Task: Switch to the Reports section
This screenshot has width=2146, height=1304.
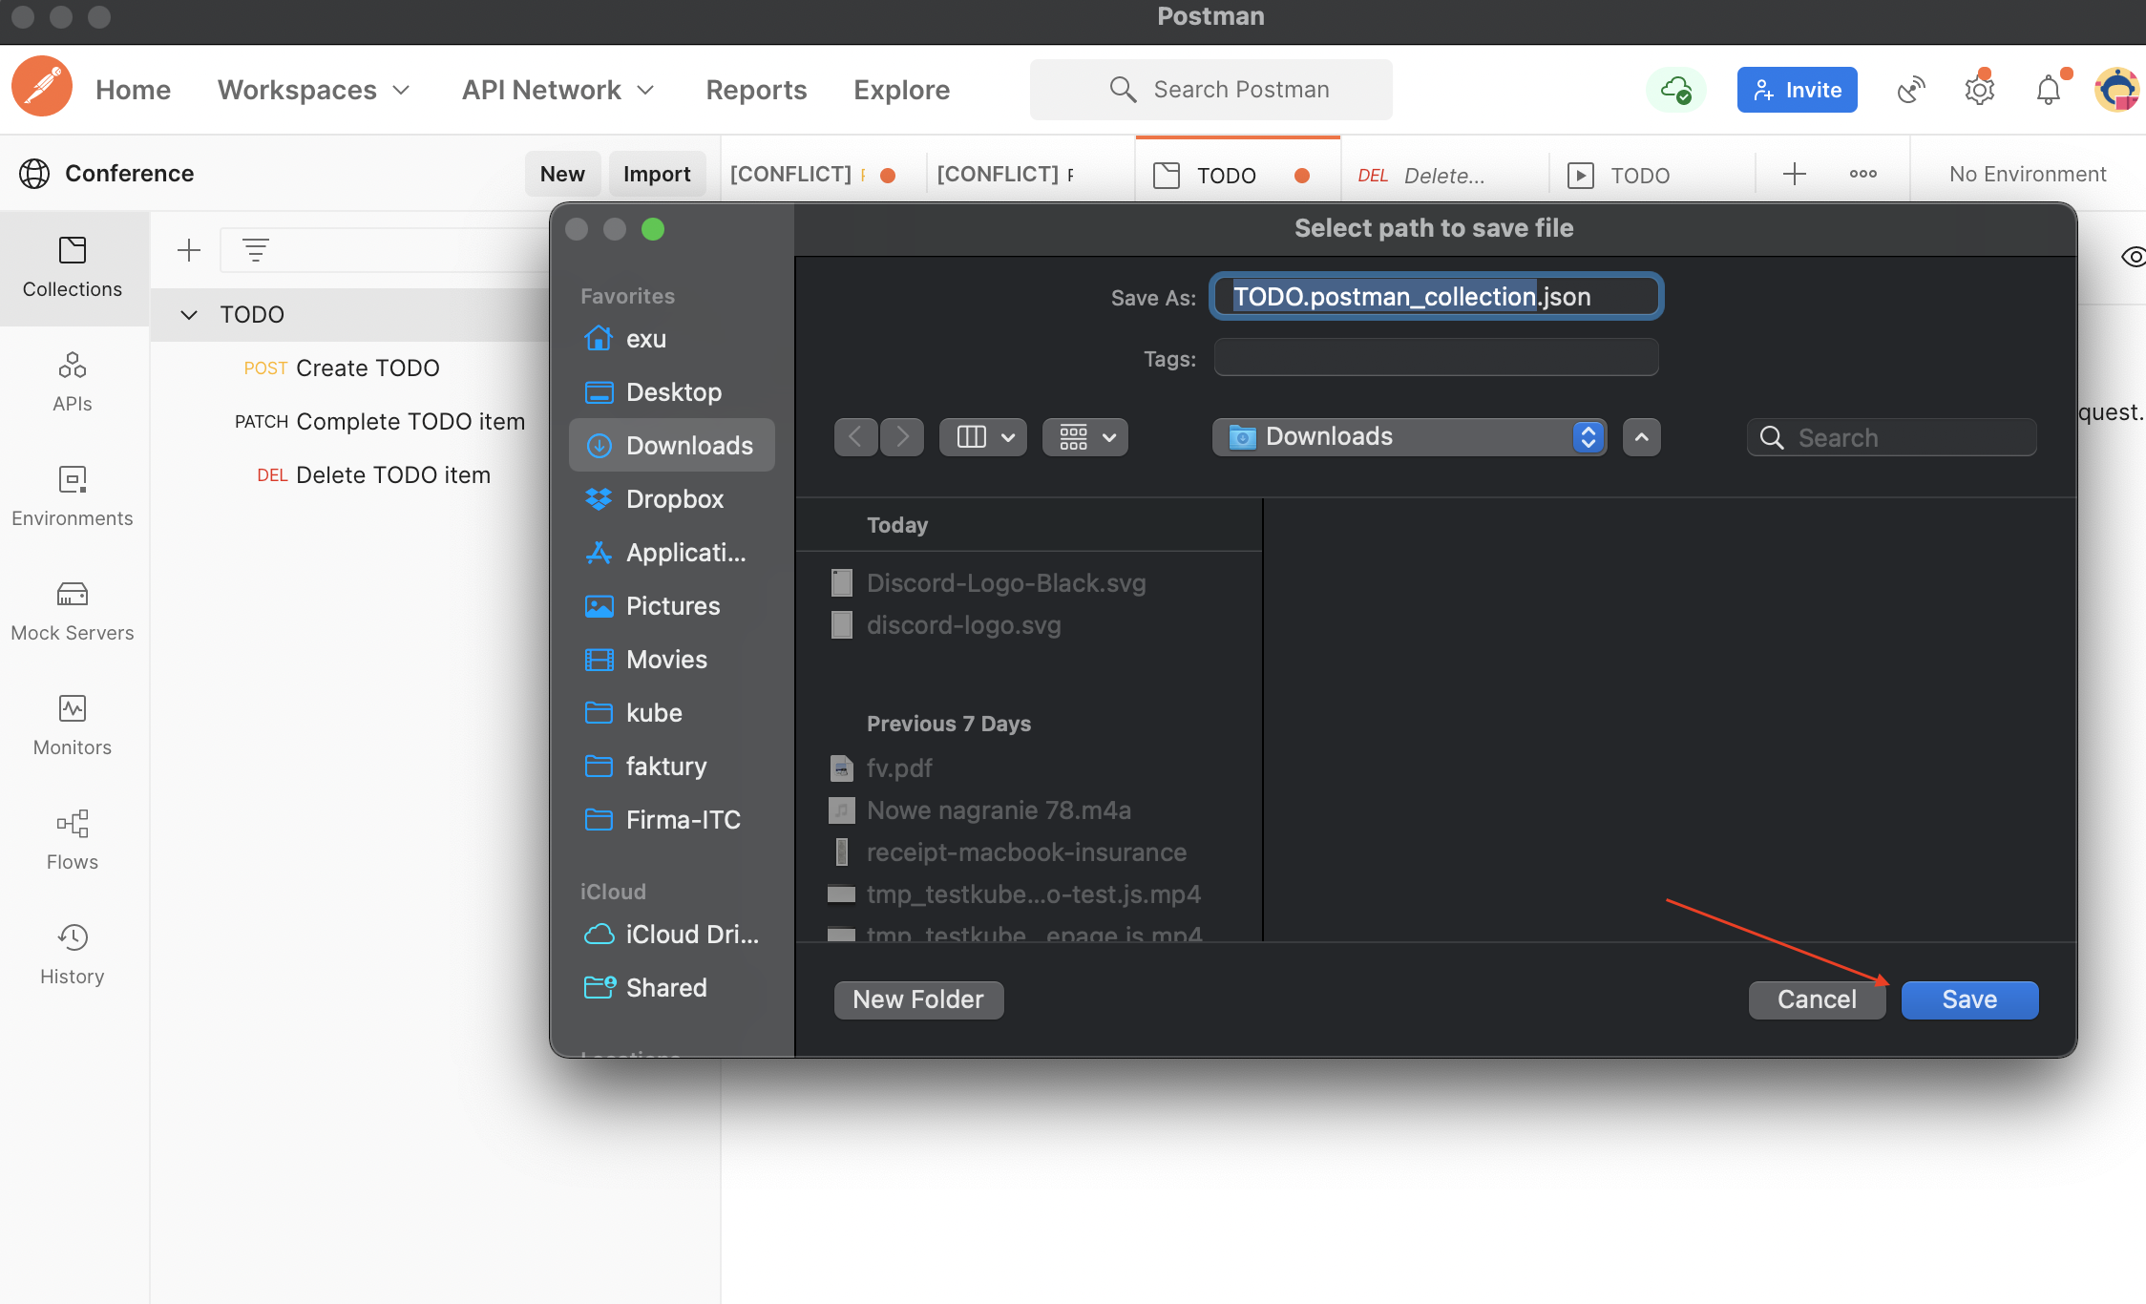Action: [756, 89]
